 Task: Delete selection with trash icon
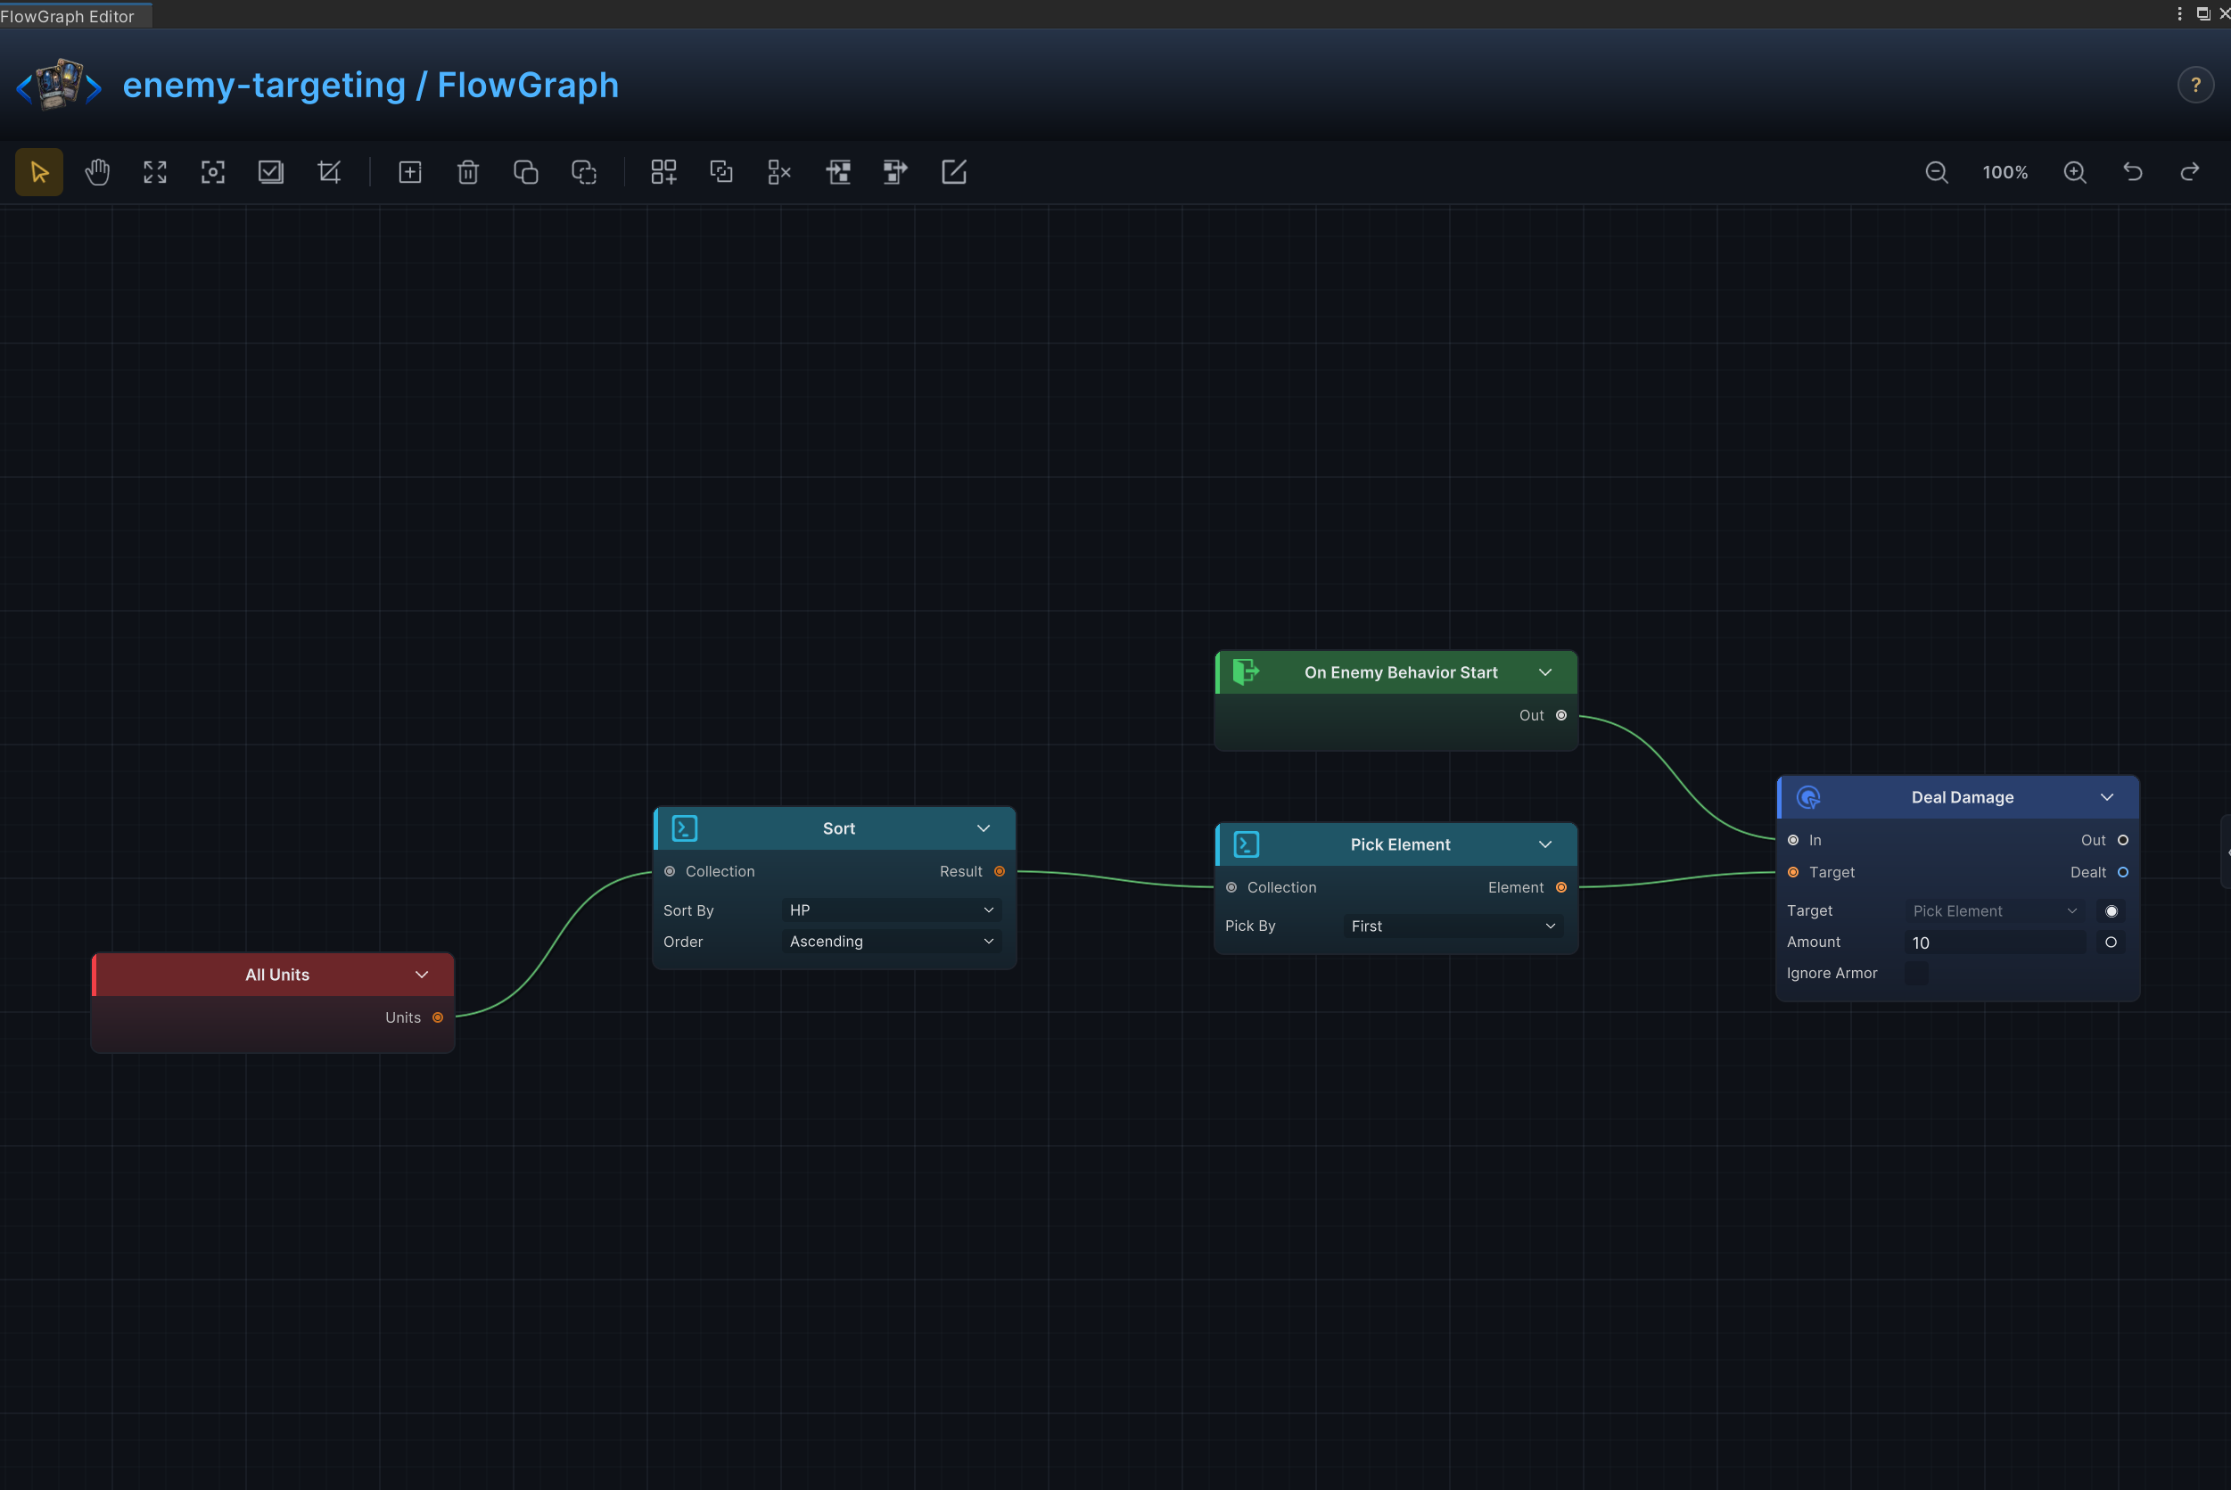click(467, 172)
